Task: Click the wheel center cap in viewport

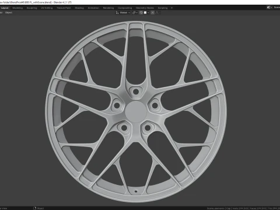Action: click(136, 111)
